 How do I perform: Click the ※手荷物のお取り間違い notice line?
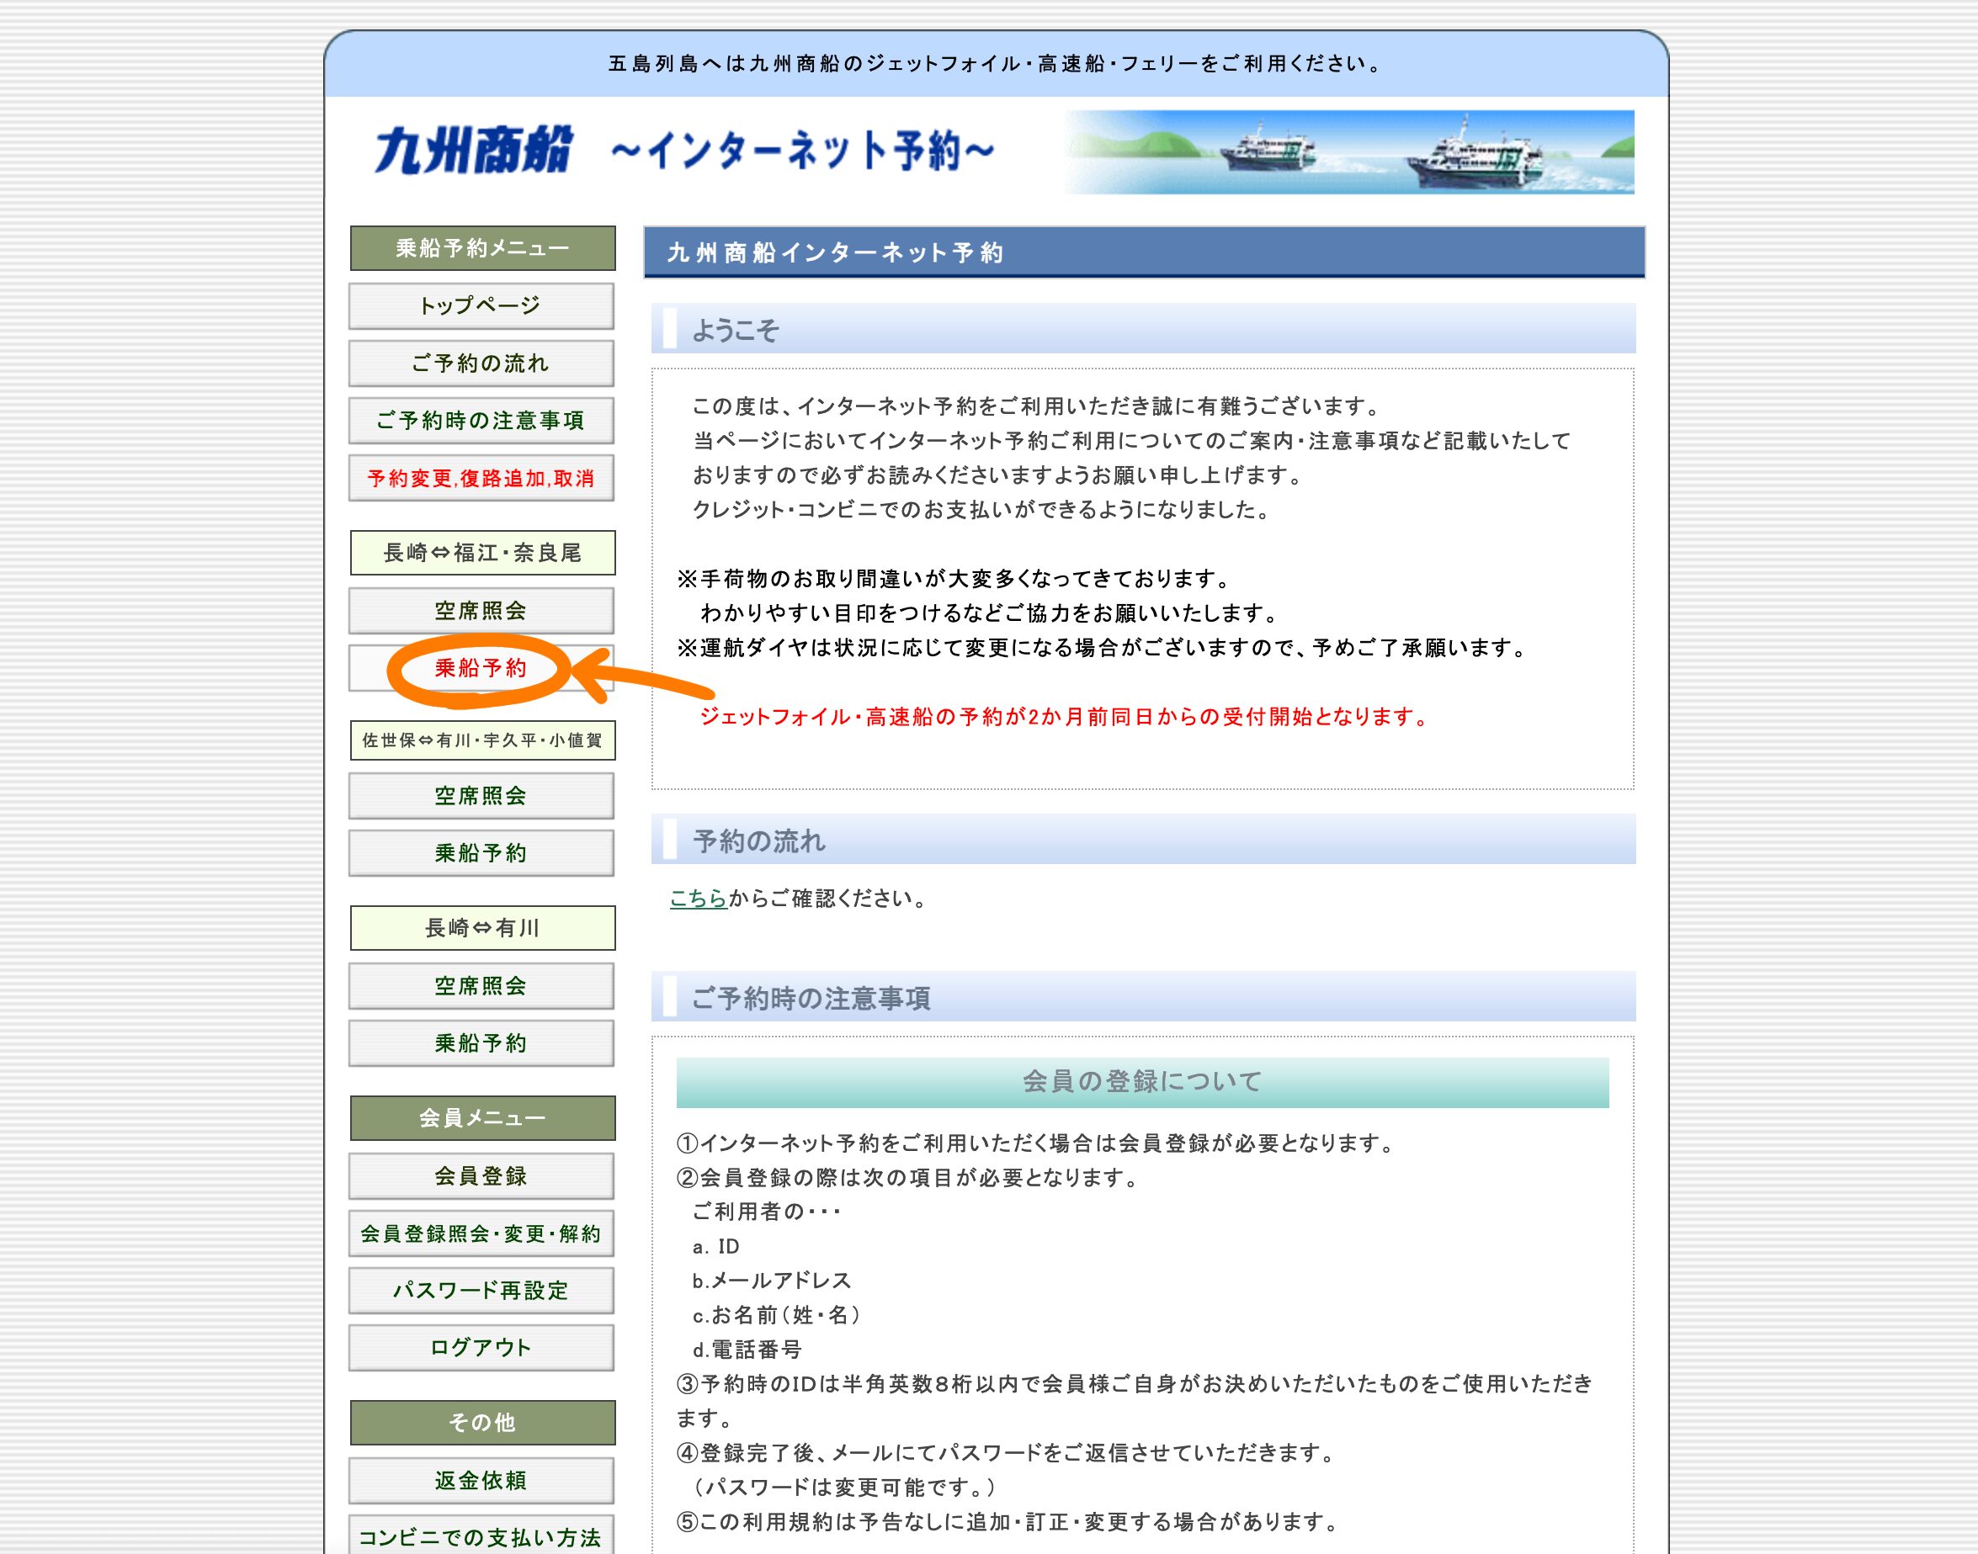coord(954,579)
